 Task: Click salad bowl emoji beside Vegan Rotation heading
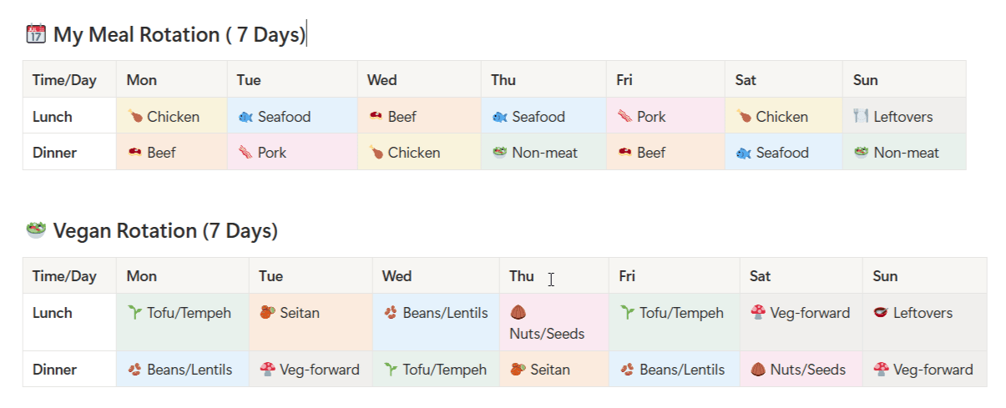(35, 230)
